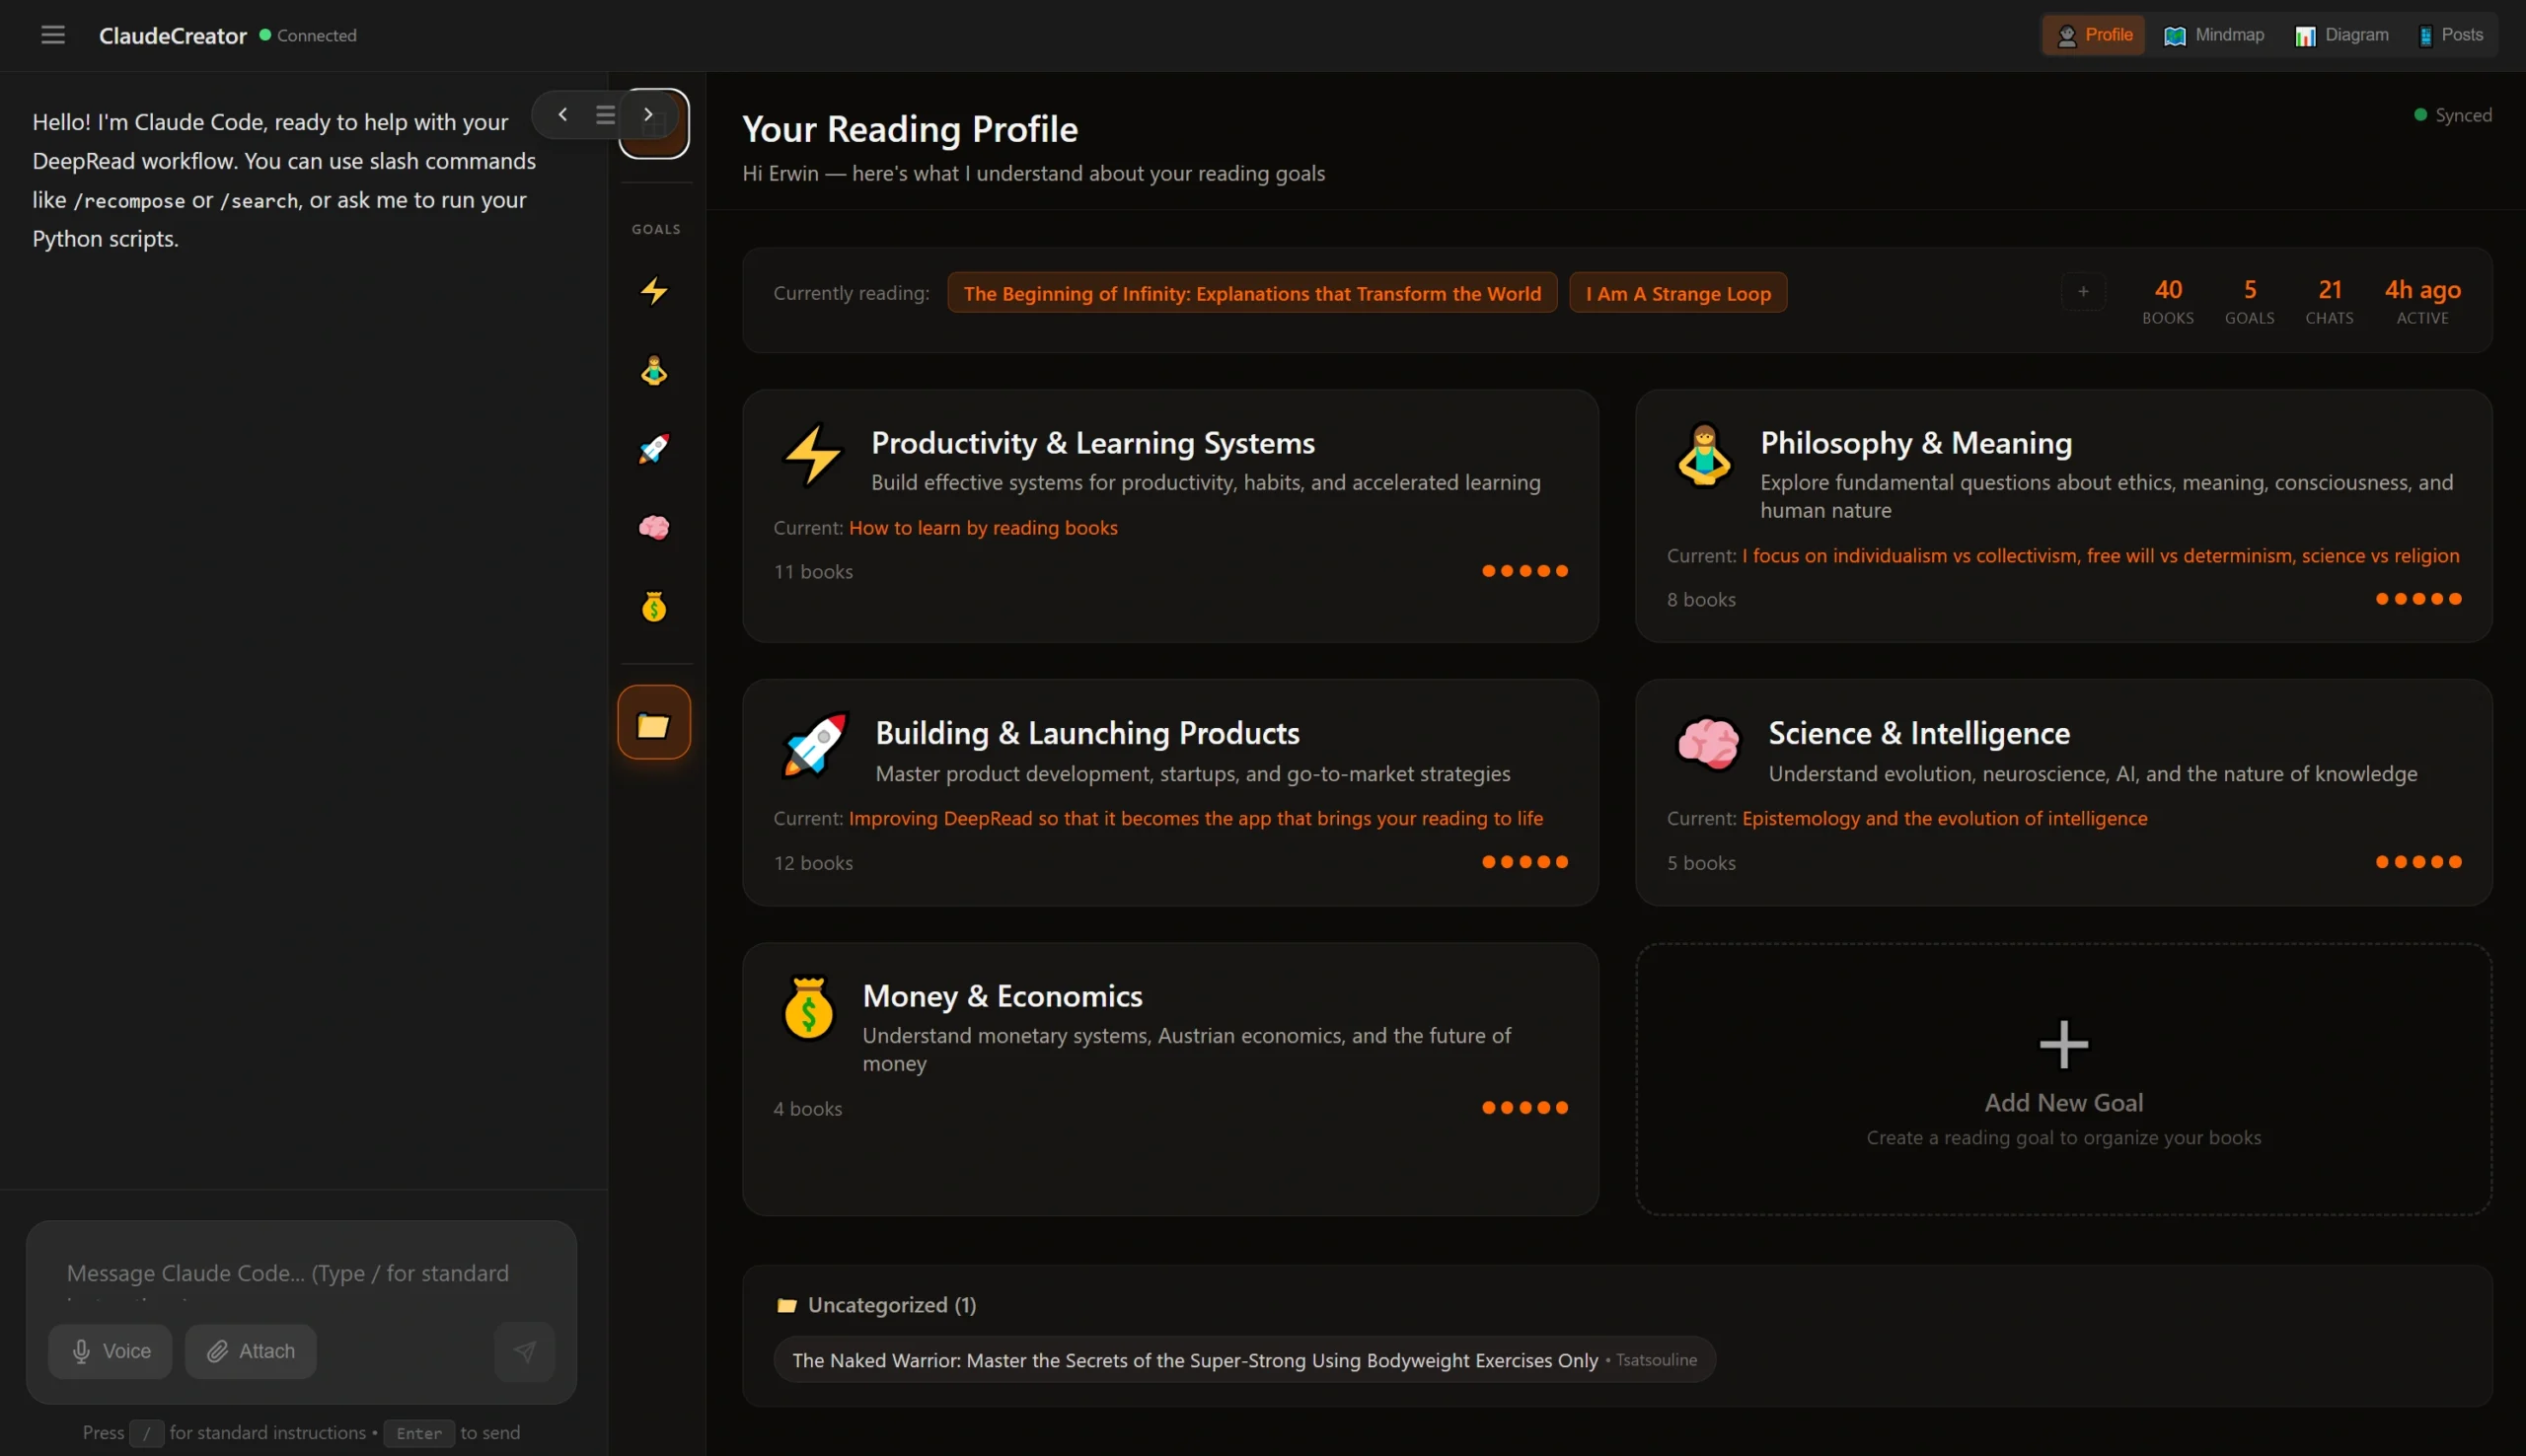Open 'I Am A Strange Loop' book tag
Image resolution: width=2526 pixels, height=1456 pixels.
coord(1677,293)
